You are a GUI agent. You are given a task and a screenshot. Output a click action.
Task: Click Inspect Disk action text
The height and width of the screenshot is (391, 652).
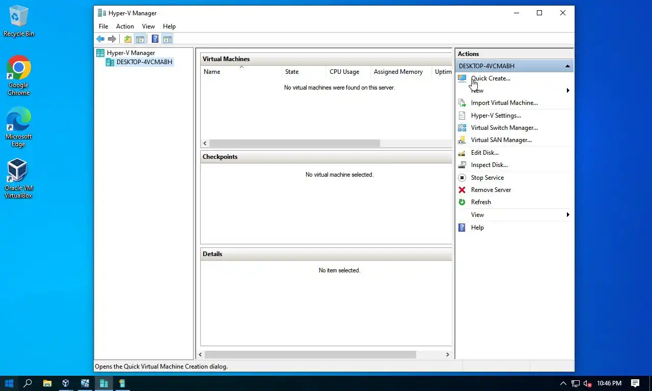490,165
